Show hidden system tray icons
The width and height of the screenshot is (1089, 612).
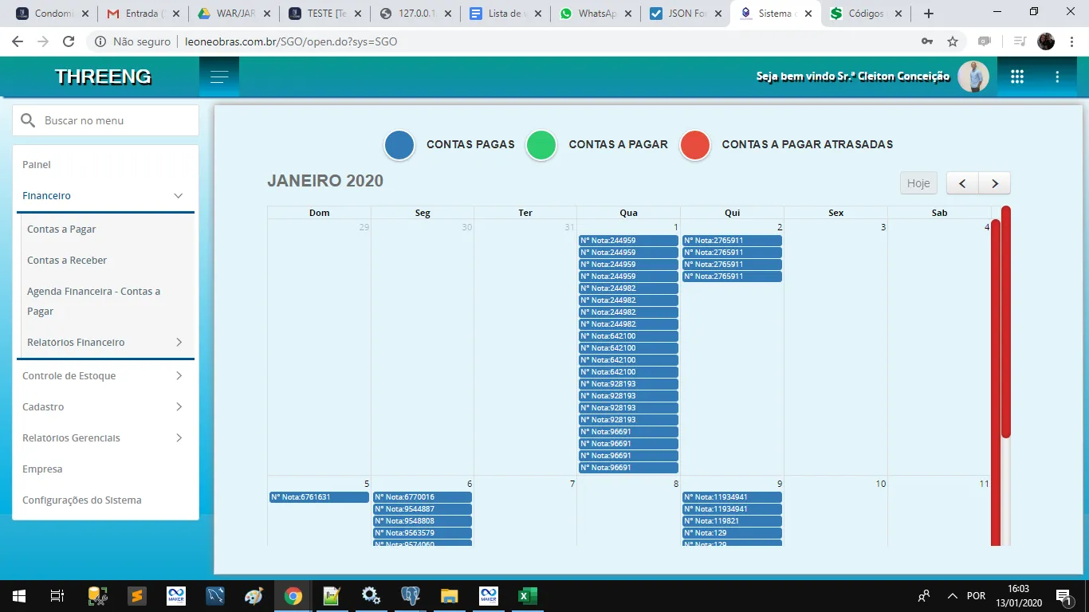tap(952, 596)
